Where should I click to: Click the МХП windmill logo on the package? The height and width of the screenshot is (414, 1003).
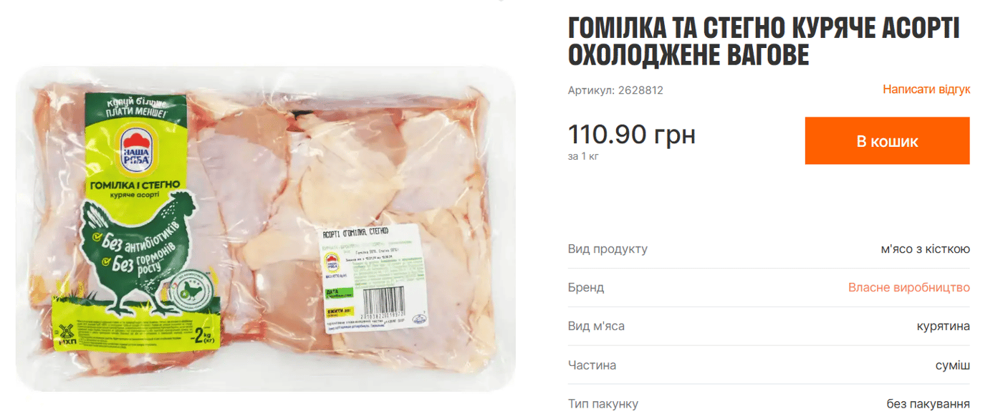point(66,336)
